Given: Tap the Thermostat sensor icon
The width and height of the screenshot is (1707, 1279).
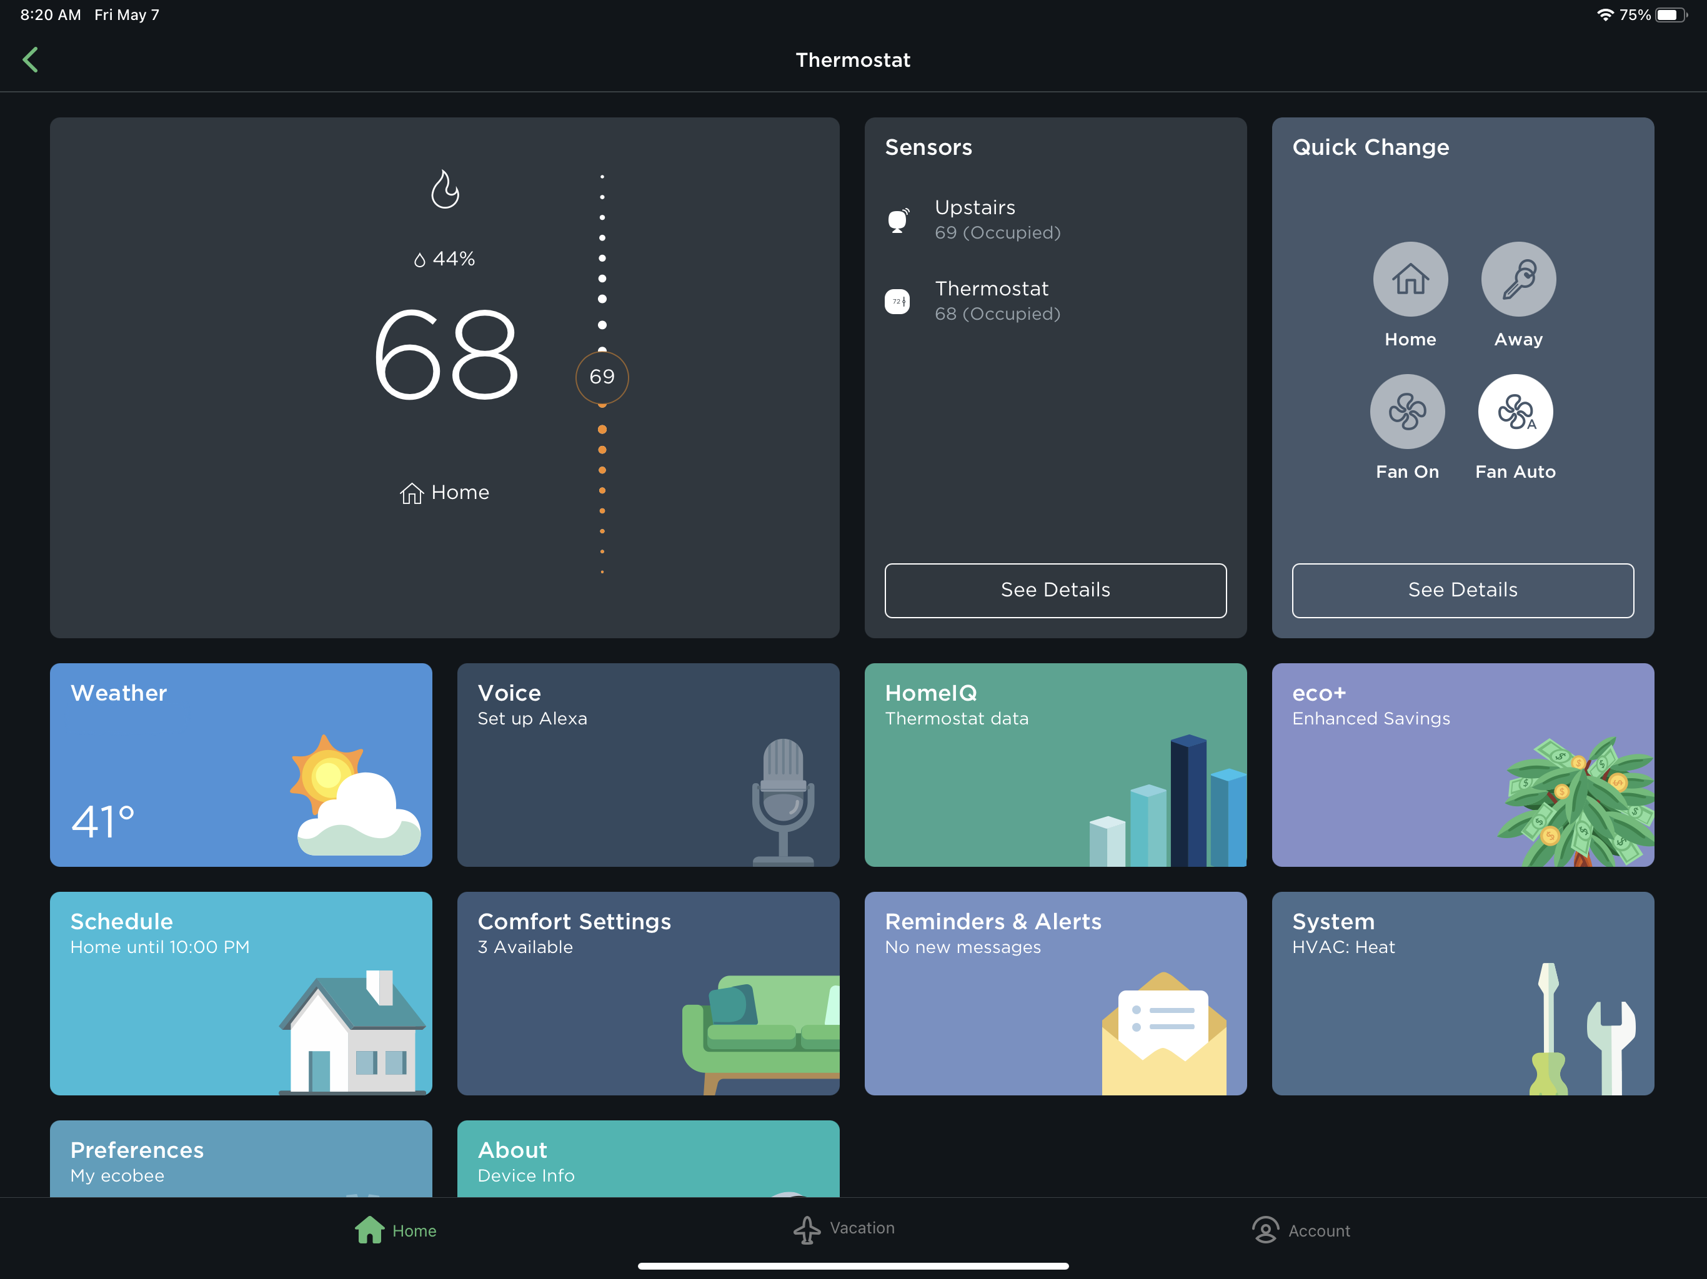Looking at the screenshot, I should coord(897,301).
